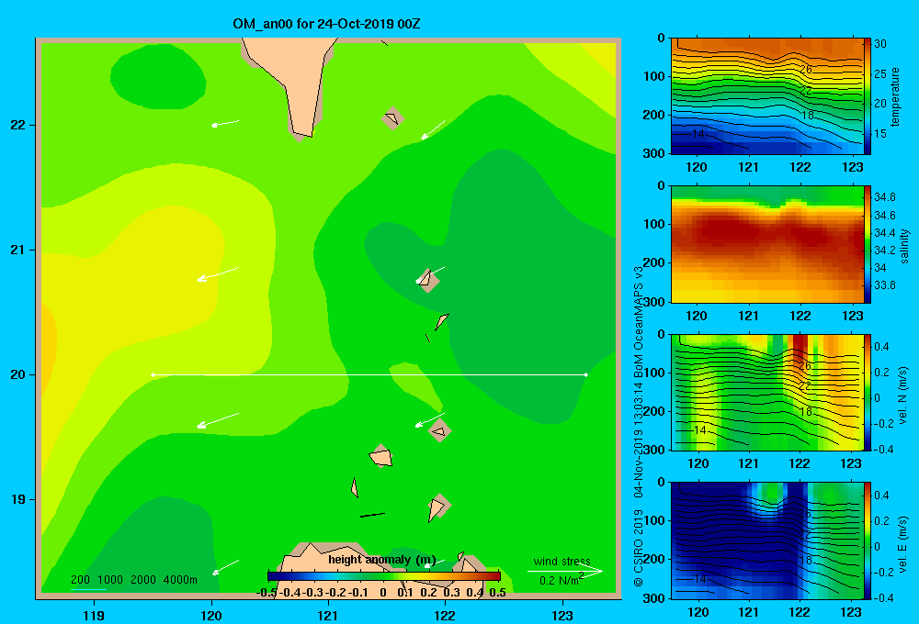Click the '33.8' tick on salinity colorbar
The image size is (919, 624).
point(884,285)
